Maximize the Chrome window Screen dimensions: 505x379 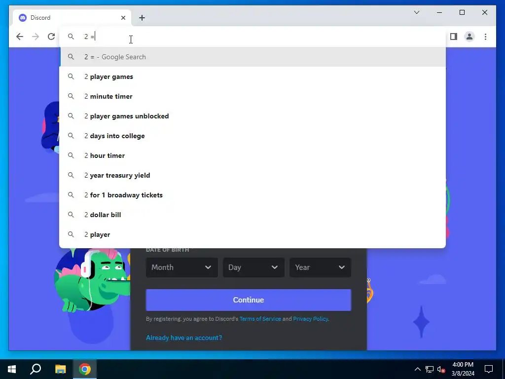[x=462, y=12]
